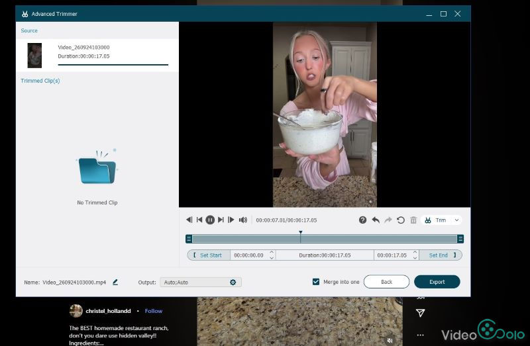Screen dimensions: 530x346
Task: Click the Duration:00:00:17.05 label between time fields
Action: [325, 255]
